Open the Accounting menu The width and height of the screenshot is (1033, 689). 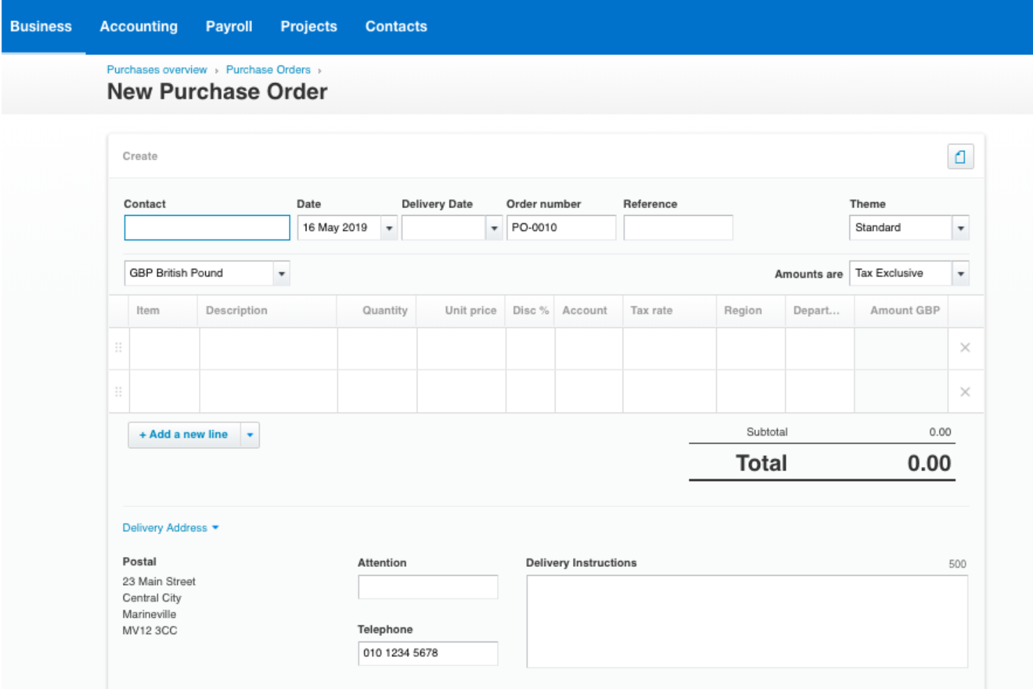tap(139, 27)
